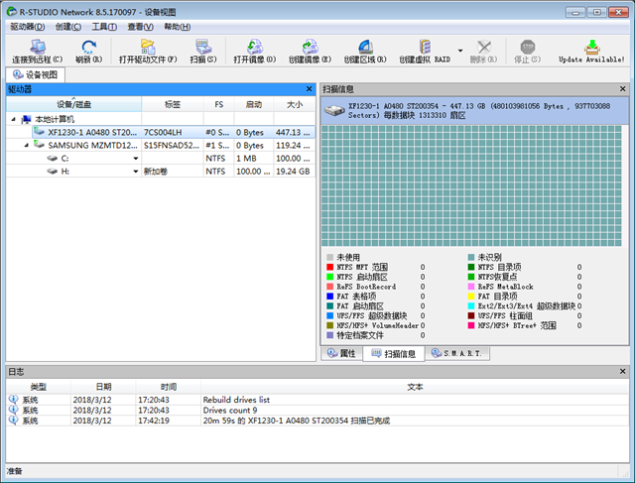Click the scan map drive header
This screenshot has height=483, width=635.
coord(474,110)
